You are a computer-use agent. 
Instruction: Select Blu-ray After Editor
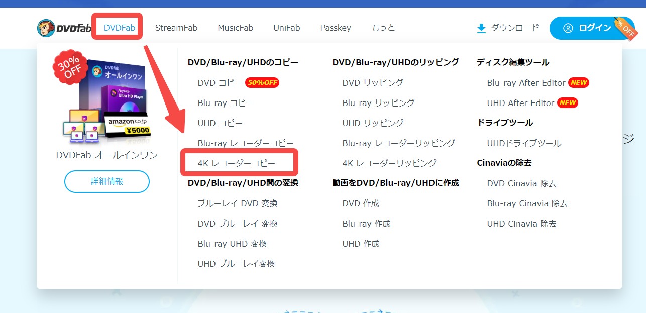click(x=526, y=83)
